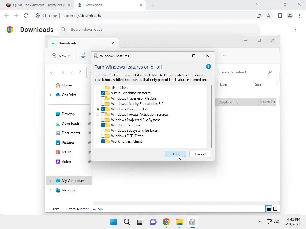The image size is (306, 229).
Task: Open the Chrome profile icon
Action: tap(290, 16)
